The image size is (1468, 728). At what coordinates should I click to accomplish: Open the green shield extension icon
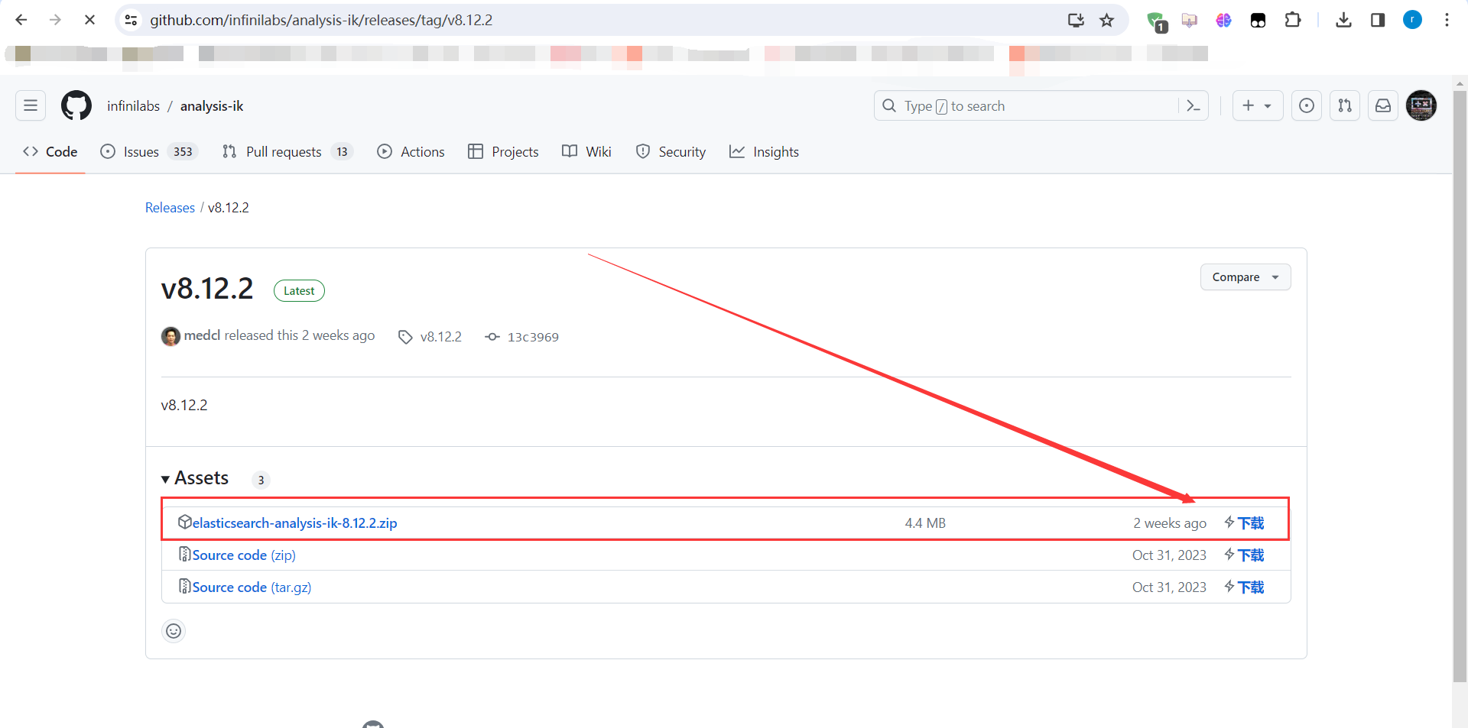(x=1156, y=21)
